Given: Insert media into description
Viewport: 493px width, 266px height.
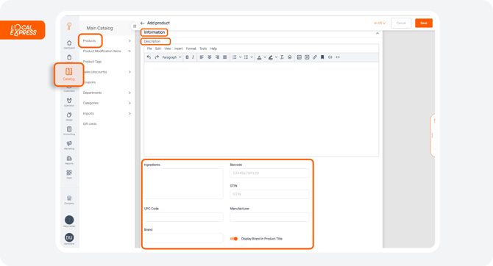Looking at the screenshot, I should click(x=307, y=57).
